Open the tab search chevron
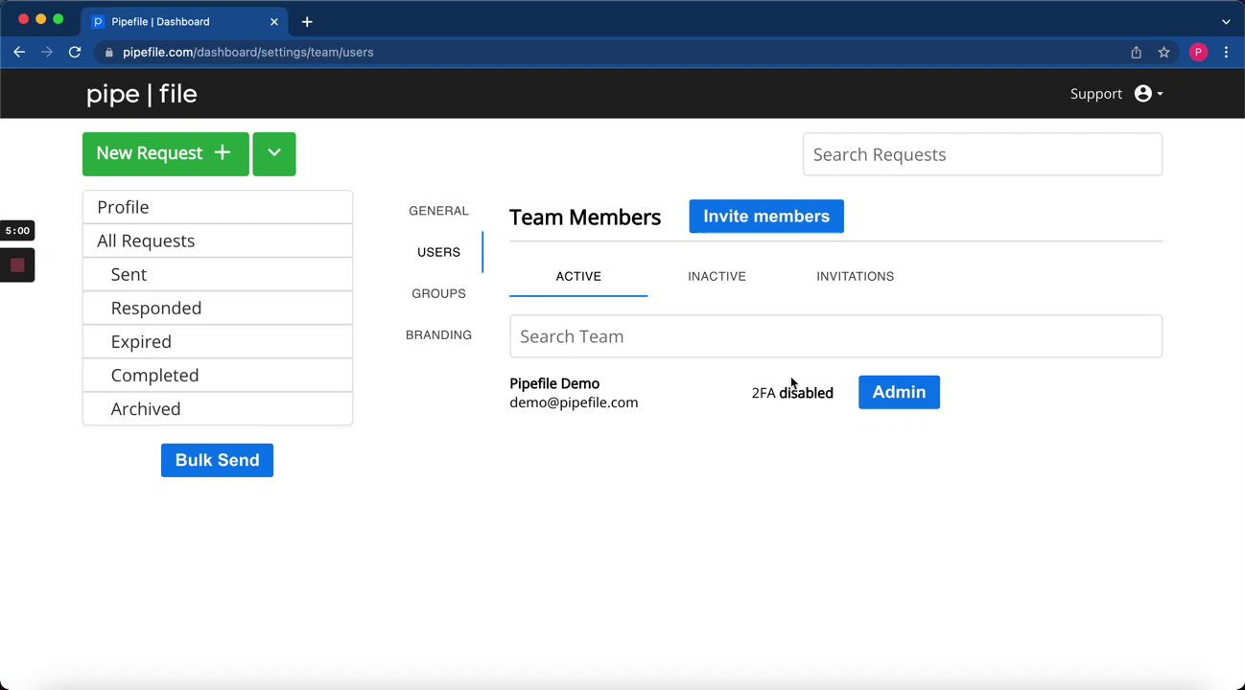Viewport: 1245px width, 690px height. click(1226, 21)
